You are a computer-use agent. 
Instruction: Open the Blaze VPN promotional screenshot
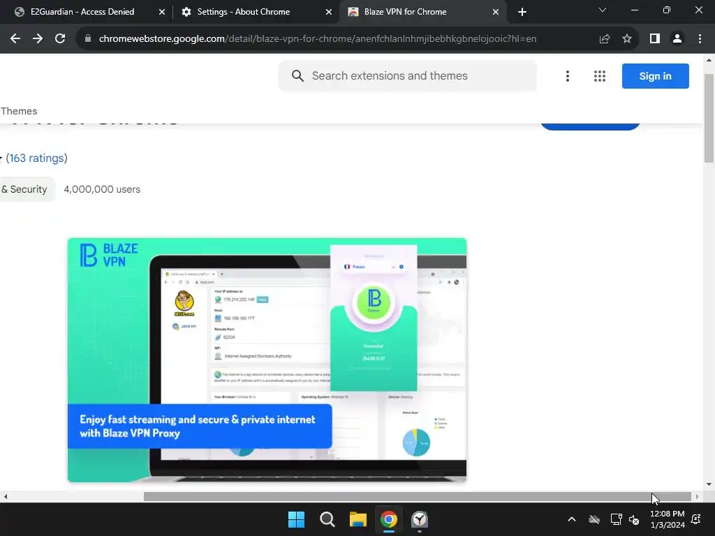coord(267,359)
